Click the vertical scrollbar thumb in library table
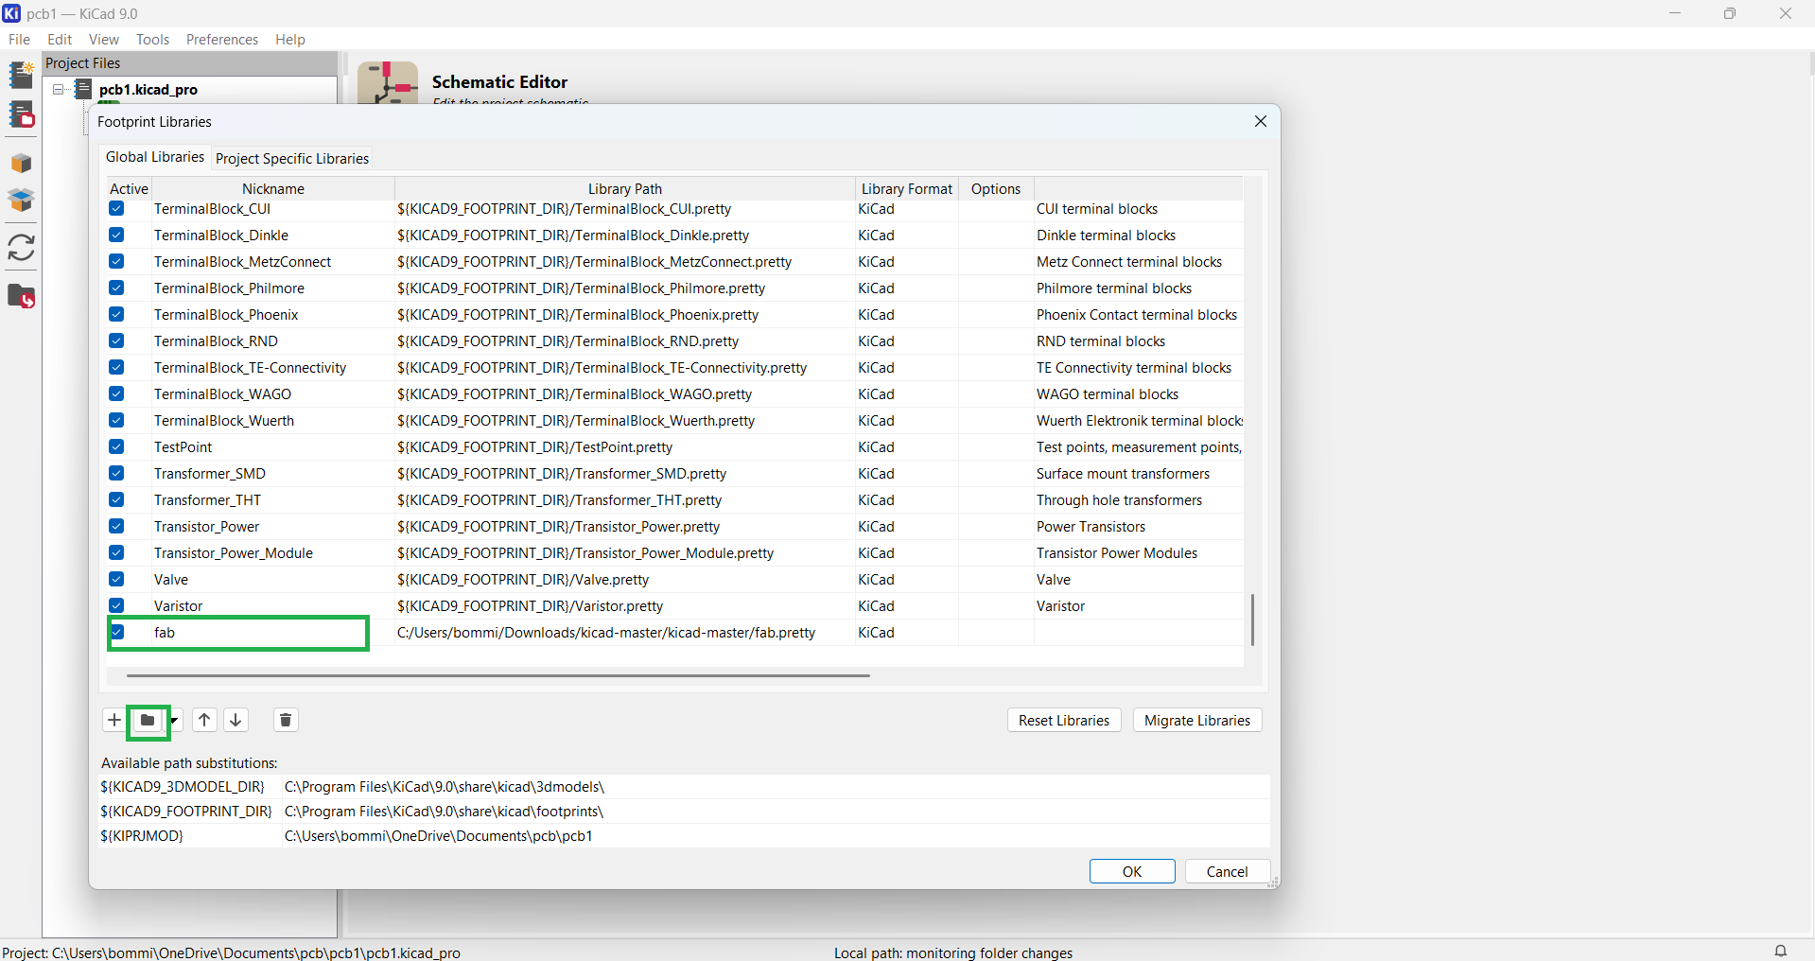This screenshot has height=961, width=1815. pos(1252,620)
